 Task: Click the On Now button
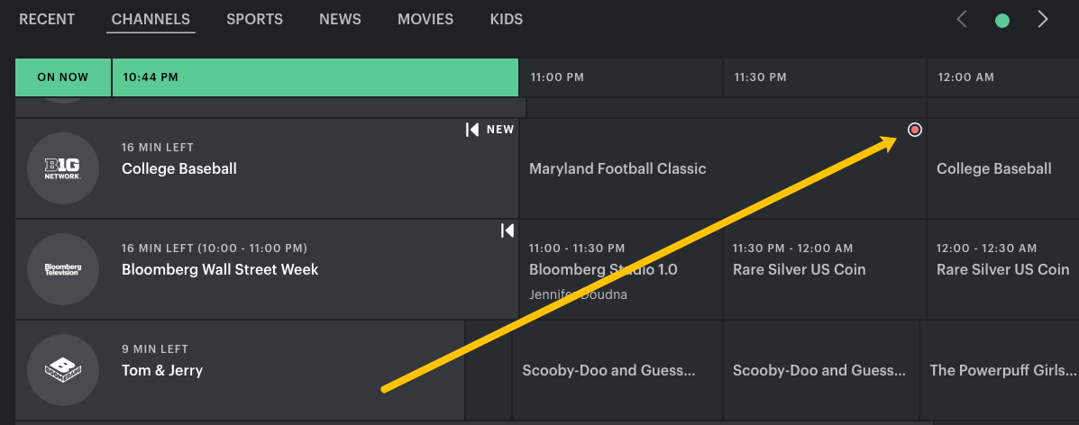click(x=63, y=77)
